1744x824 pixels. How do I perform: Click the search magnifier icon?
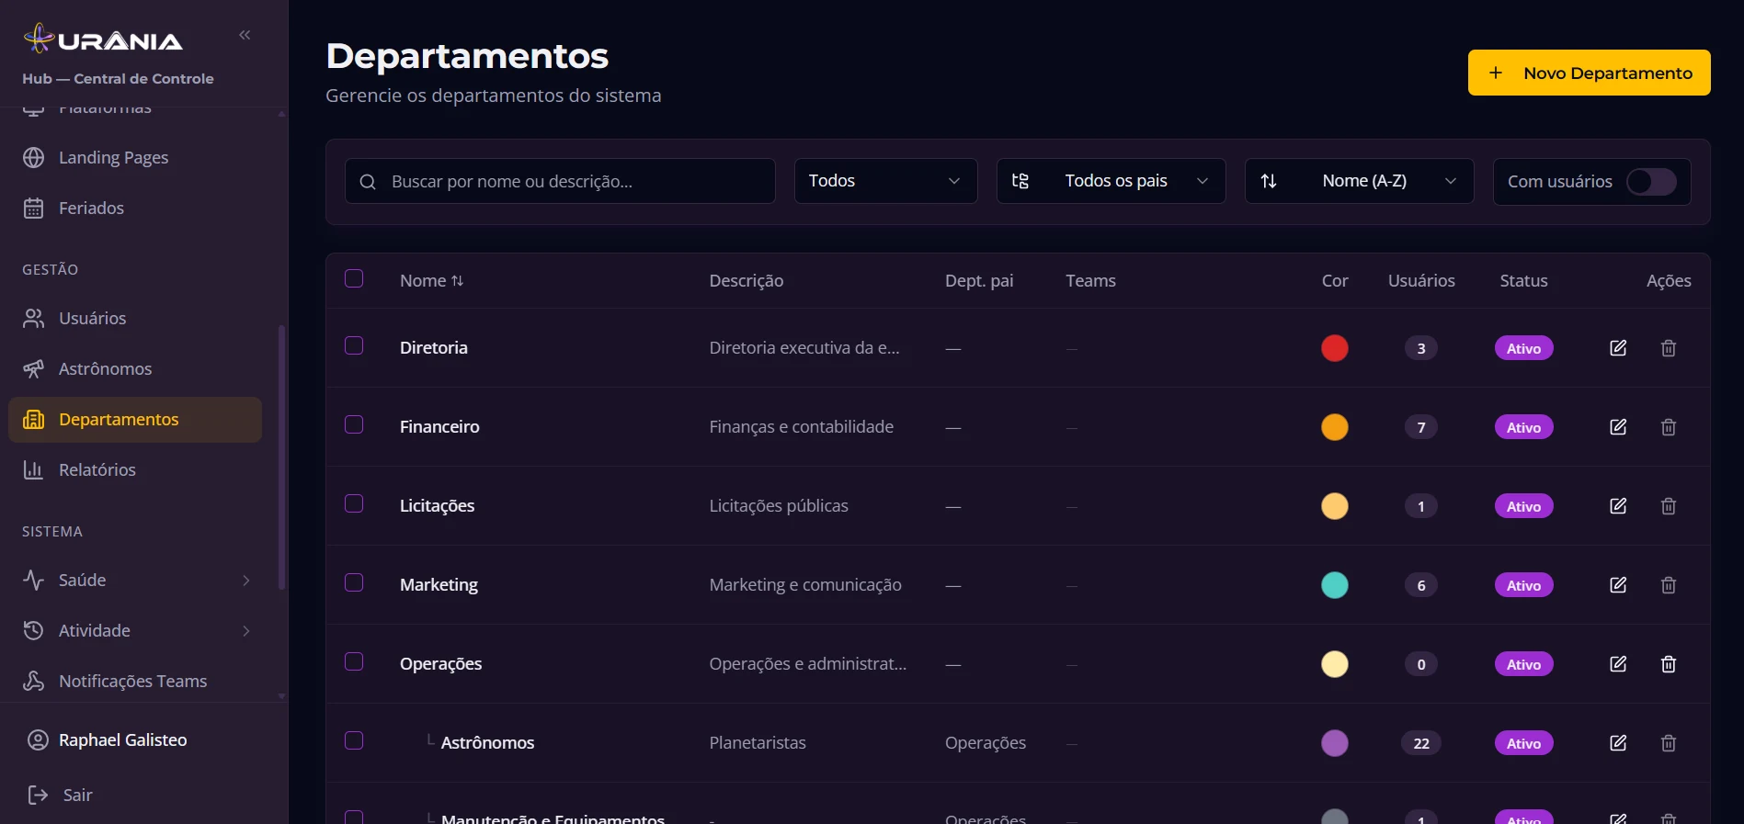(x=368, y=182)
